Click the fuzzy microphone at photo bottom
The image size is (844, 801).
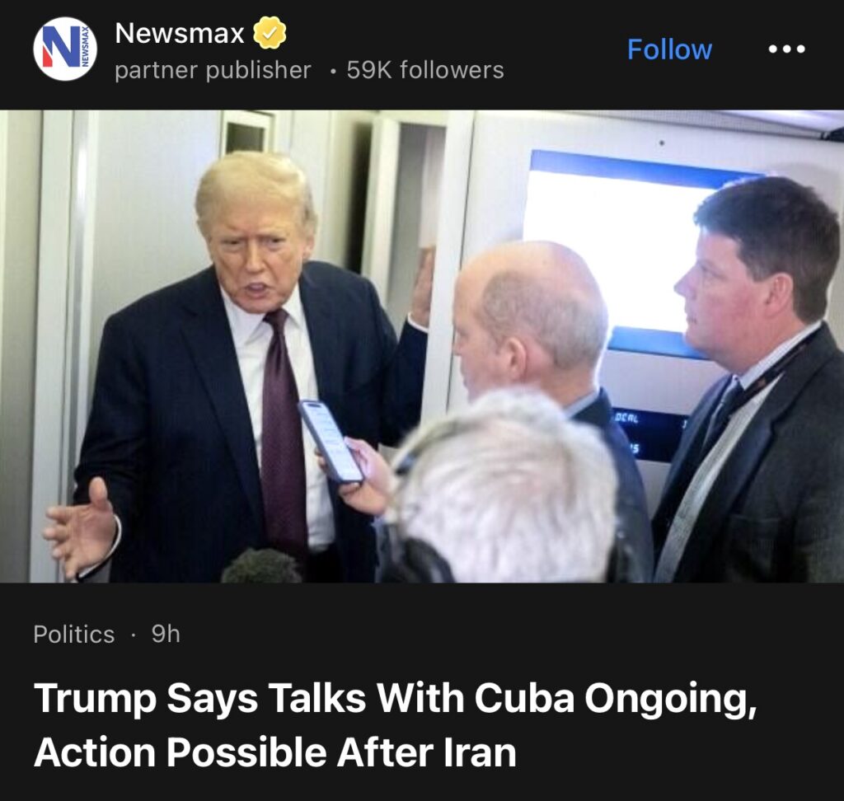(261, 566)
